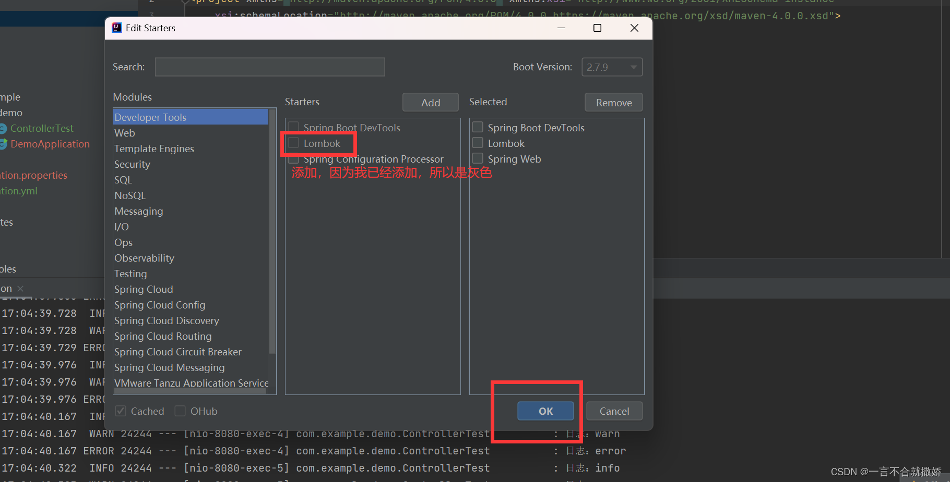The image size is (950, 482).
Task: Click the ControllerTest class icon in project tree
Action: tap(3, 128)
